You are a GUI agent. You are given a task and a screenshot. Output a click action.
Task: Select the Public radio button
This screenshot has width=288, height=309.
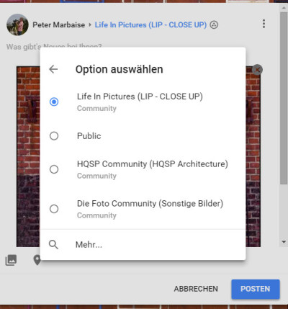click(54, 136)
